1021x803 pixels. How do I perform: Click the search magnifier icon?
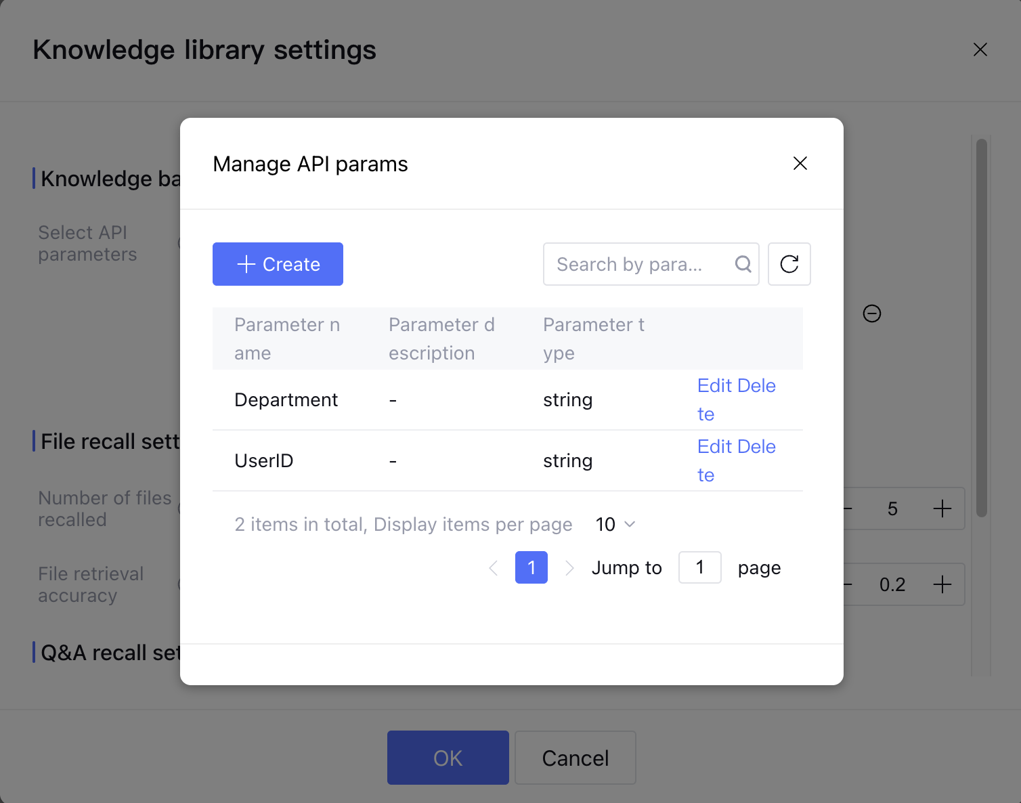pos(743,264)
